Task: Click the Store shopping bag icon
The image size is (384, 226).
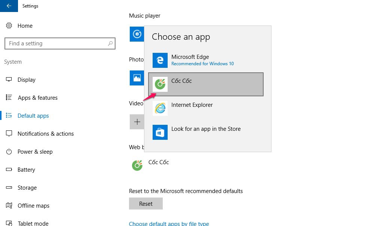Action: coord(160,132)
